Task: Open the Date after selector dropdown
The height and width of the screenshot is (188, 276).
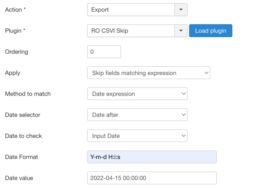Action: click(x=137, y=115)
